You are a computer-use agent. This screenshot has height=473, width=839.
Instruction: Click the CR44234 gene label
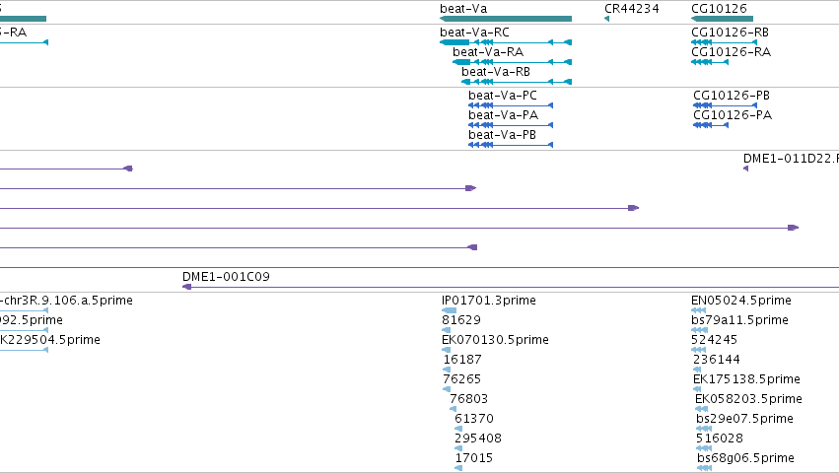click(x=631, y=9)
